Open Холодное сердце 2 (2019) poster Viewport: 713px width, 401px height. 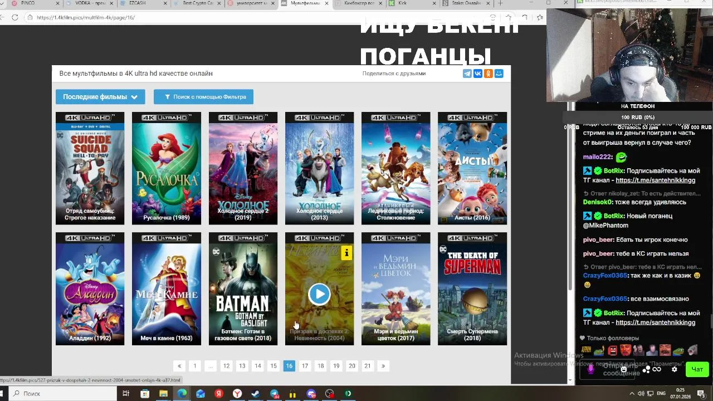(x=243, y=168)
